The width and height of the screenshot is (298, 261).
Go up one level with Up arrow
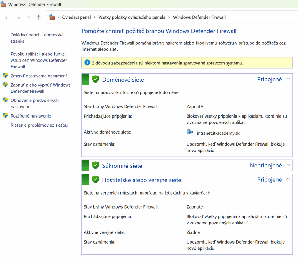click(x=39, y=17)
